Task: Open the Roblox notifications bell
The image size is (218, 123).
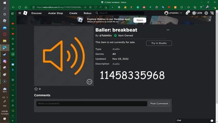Action: coord(187,13)
